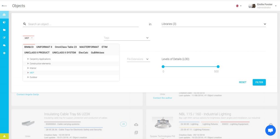Open the folder icon in the sidebar

coord(4,30)
